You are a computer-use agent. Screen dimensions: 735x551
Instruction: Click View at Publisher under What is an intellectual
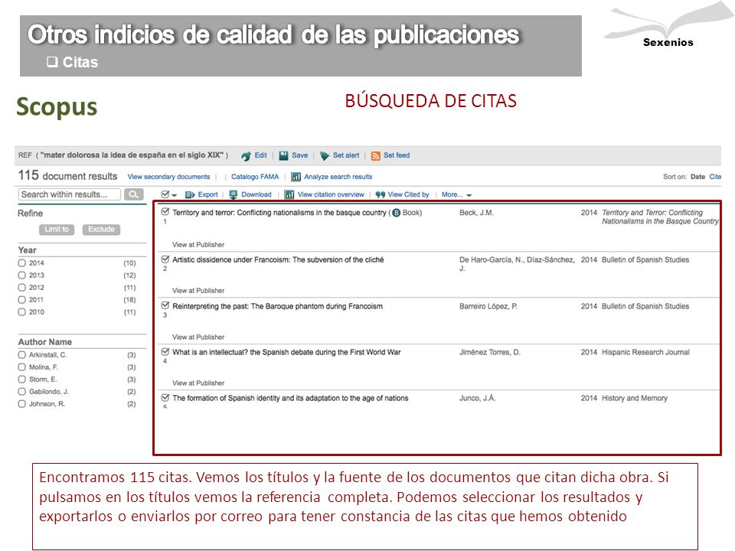(198, 383)
